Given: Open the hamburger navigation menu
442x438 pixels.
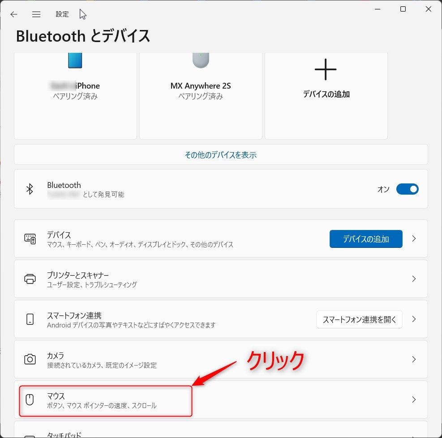Looking at the screenshot, I should [x=36, y=14].
